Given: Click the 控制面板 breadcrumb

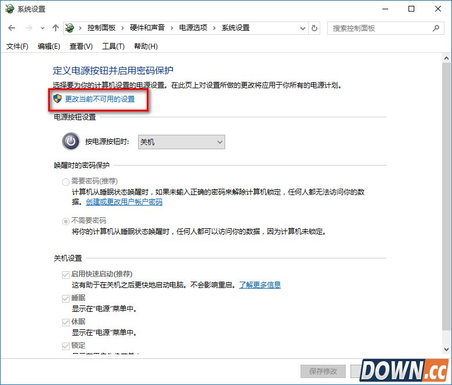Looking at the screenshot, I should pos(102,28).
